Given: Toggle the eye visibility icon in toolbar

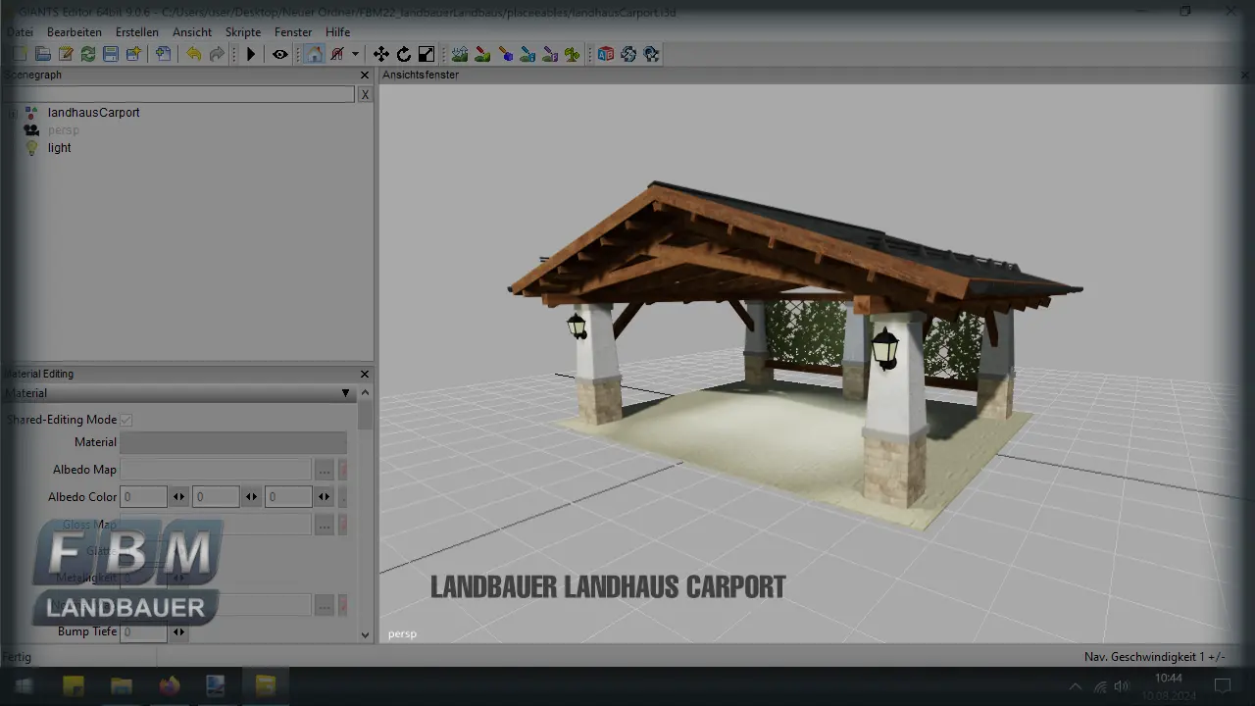Looking at the screenshot, I should 279,54.
